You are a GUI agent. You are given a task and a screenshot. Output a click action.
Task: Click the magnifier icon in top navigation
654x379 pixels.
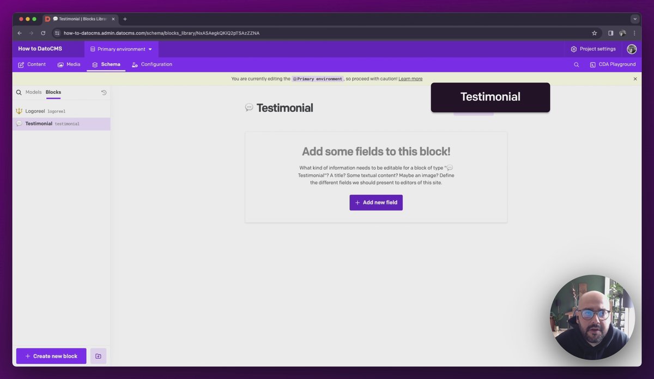577,64
